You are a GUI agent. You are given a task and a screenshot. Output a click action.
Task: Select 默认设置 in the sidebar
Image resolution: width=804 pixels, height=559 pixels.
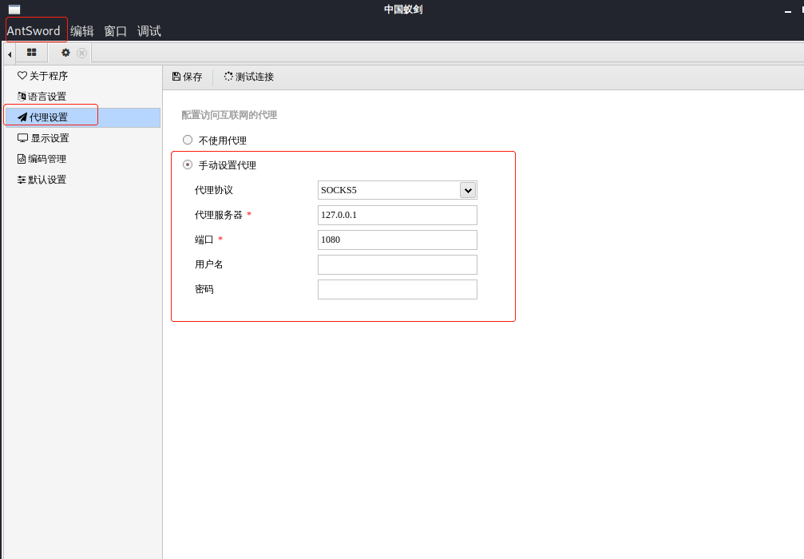[x=82, y=180]
